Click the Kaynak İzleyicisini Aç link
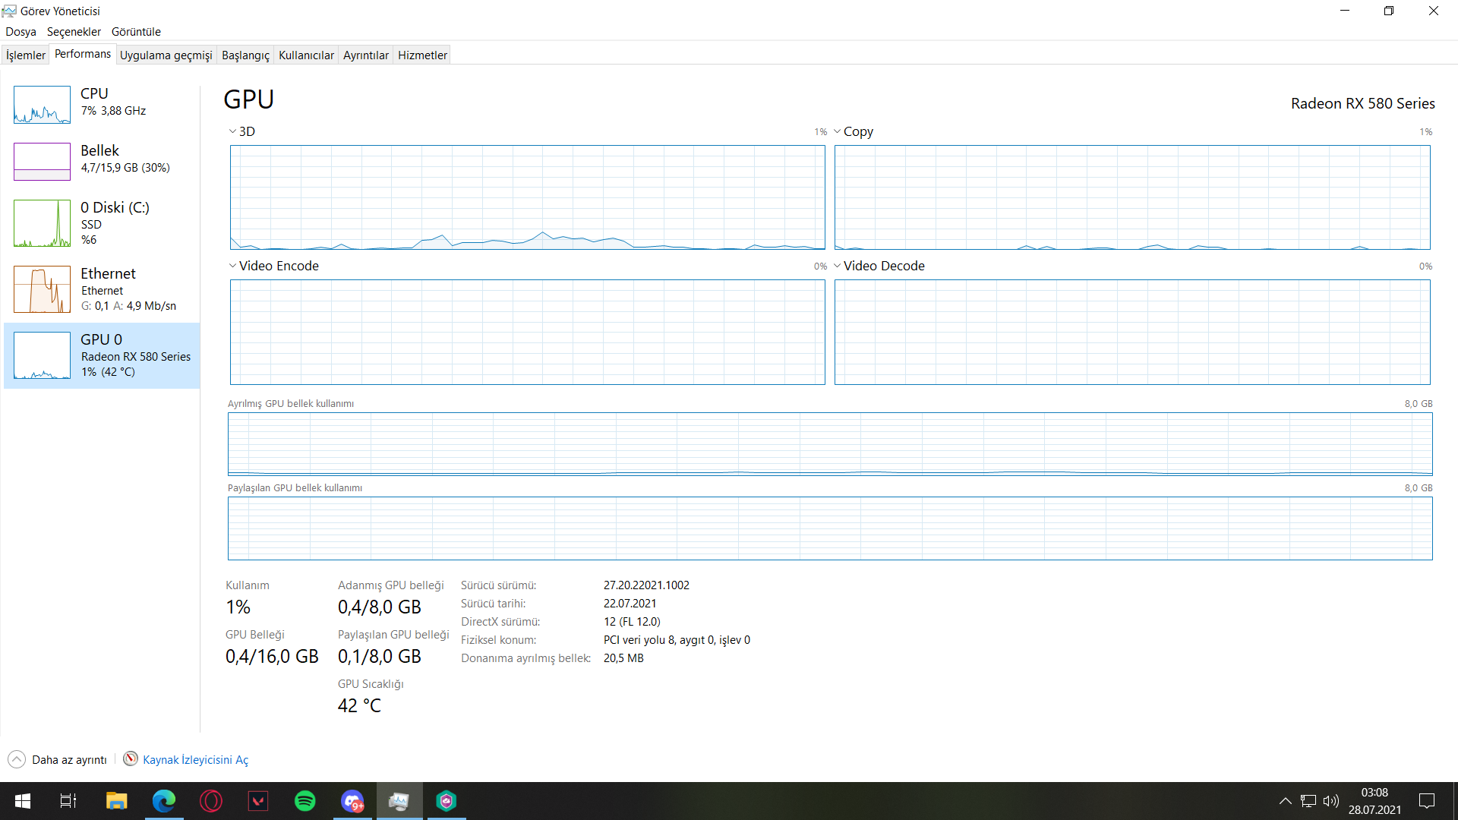The height and width of the screenshot is (820, 1458). point(195,759)
